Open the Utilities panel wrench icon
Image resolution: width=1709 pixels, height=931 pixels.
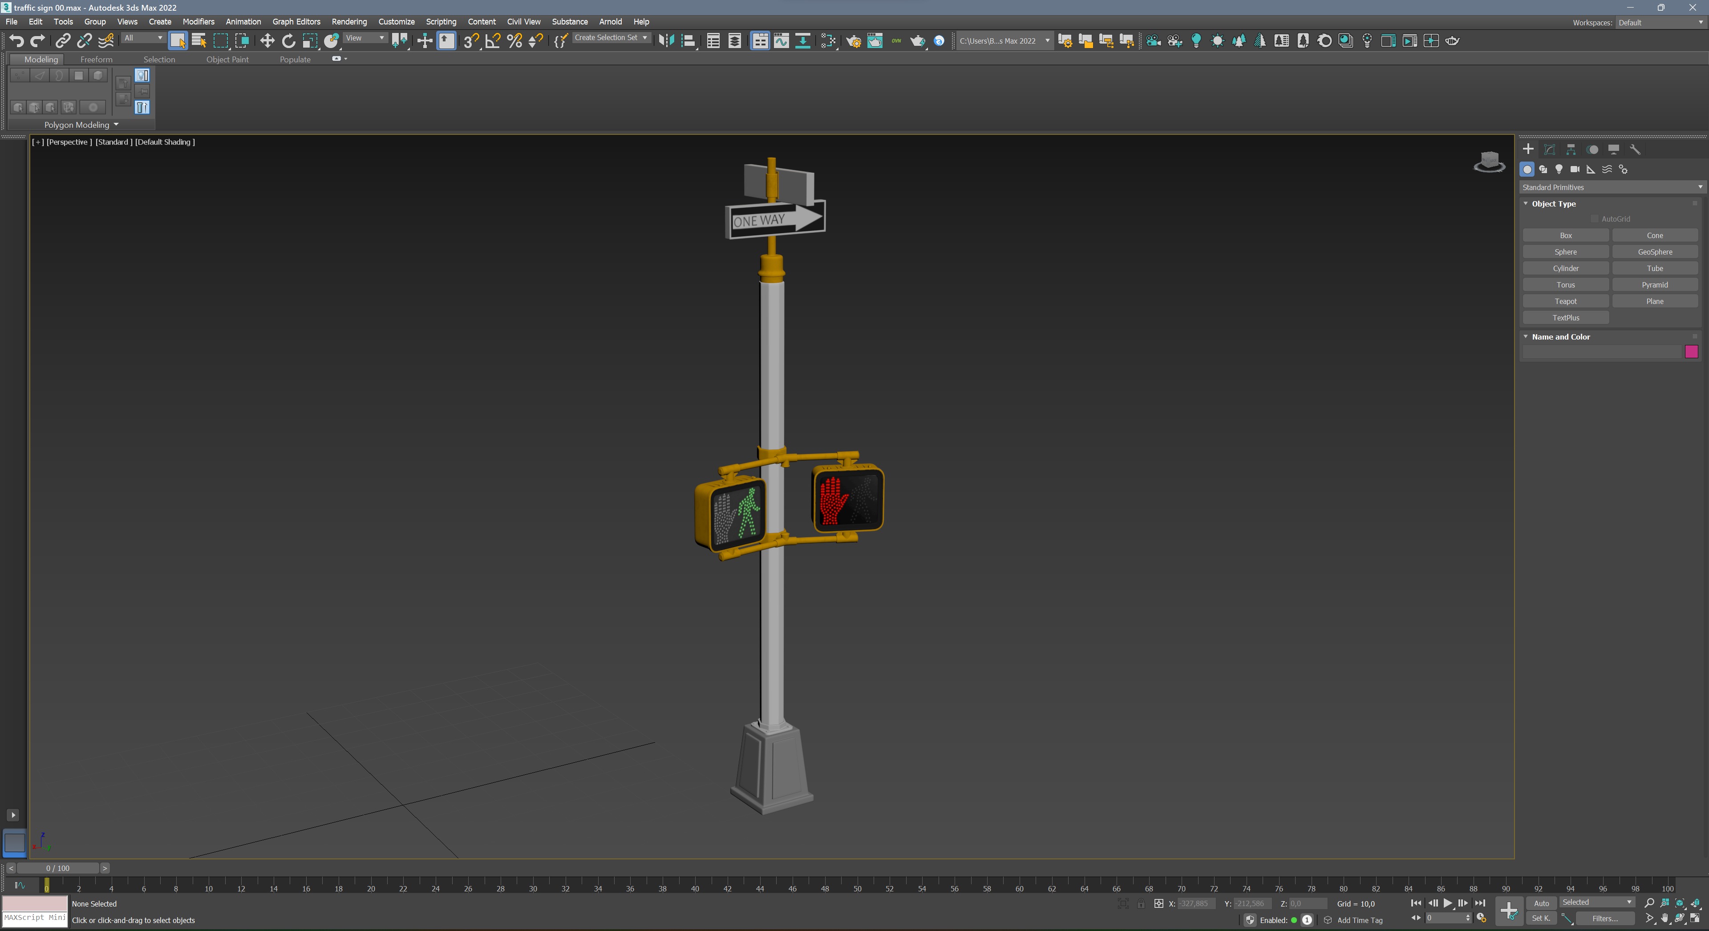pos(1636,149)
